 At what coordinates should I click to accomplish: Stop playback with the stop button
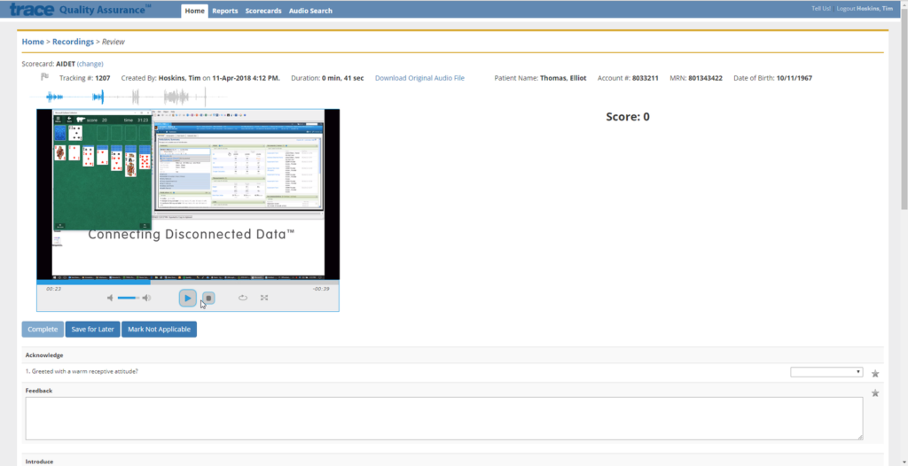pos(209,298)
